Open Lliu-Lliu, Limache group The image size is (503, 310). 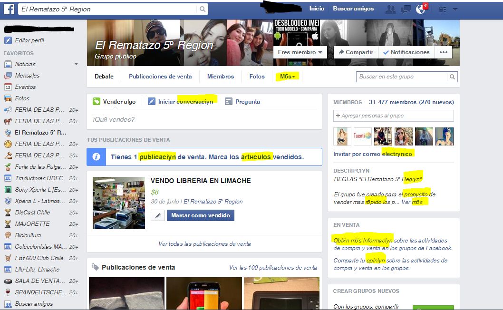tap(37, 270)
